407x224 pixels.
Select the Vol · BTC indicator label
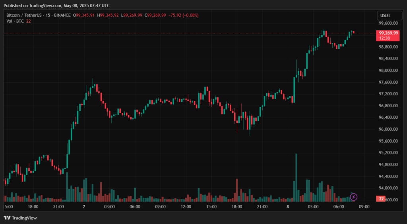coord(15,21)
